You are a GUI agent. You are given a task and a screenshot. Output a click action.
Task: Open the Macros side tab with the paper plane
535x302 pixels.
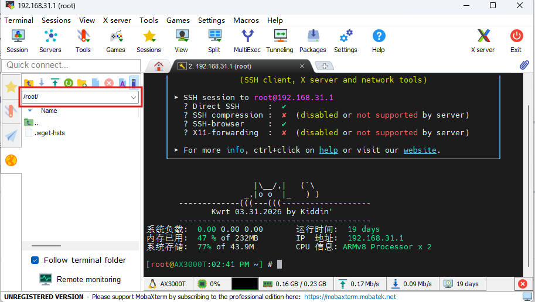point(11,136)
